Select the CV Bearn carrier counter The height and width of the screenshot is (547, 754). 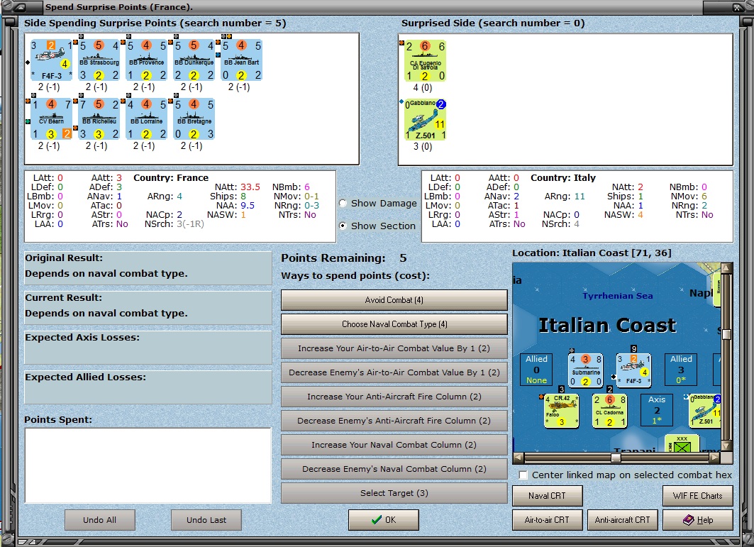click(x=51, y=118)
